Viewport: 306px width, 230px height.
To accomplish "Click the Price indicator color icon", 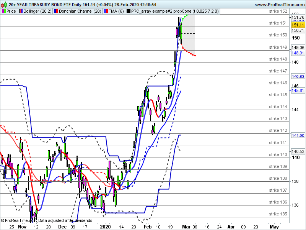I will click(4, 11).
